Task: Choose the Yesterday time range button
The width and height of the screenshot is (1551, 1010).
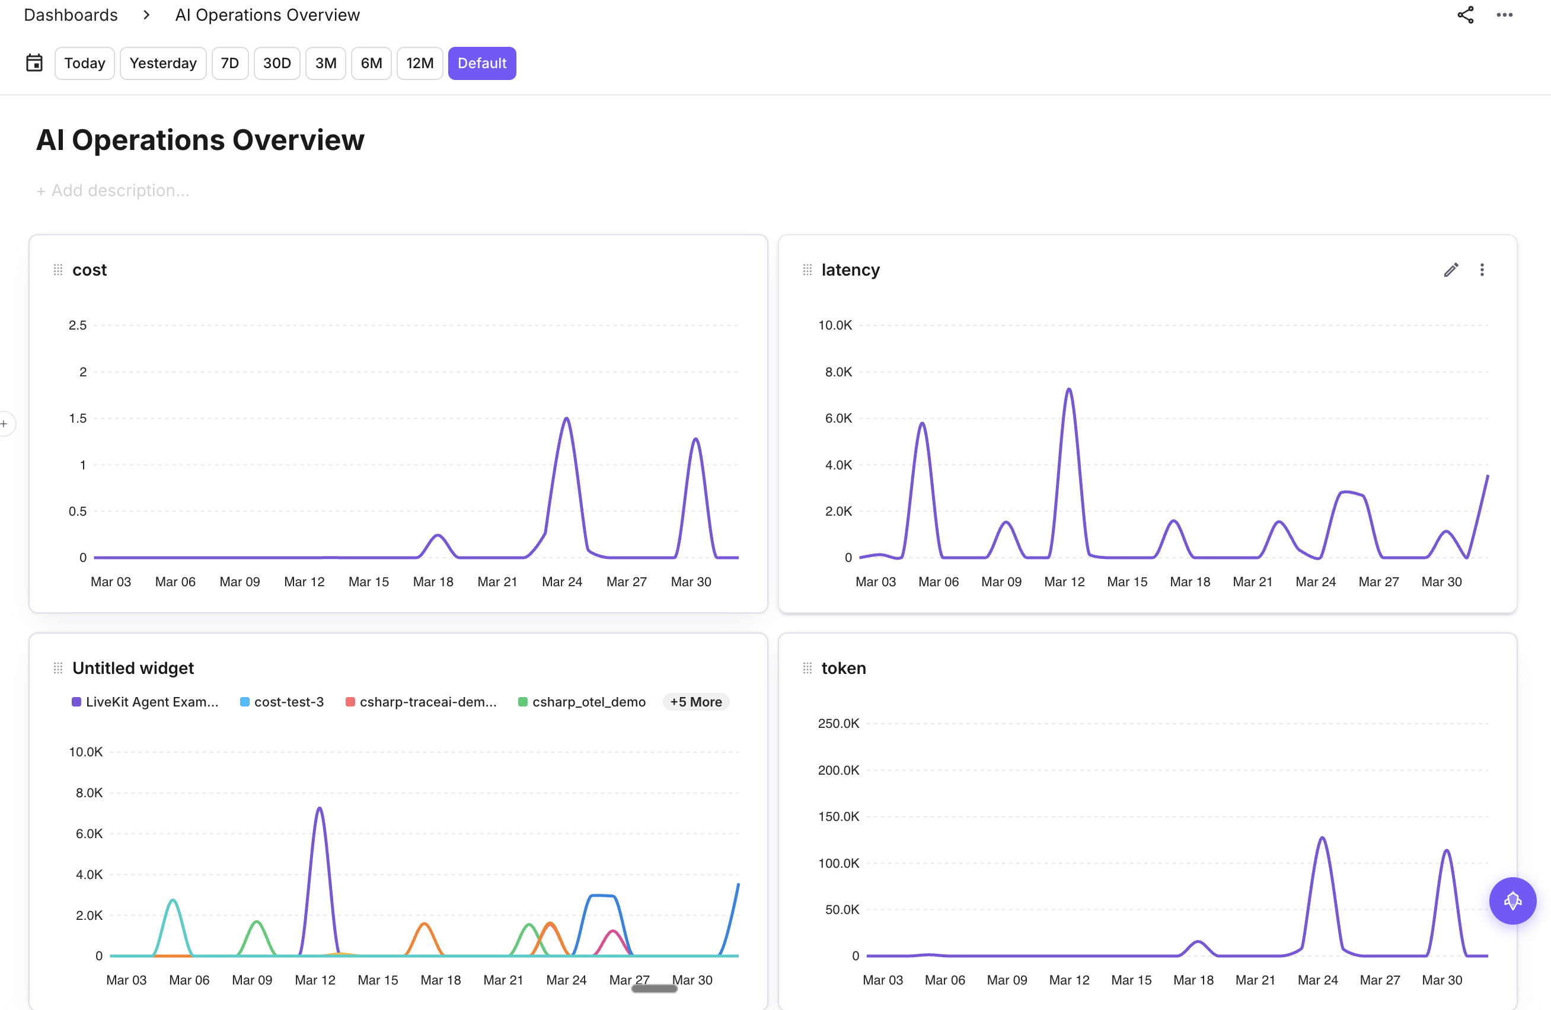Action: (x=163, y=63)
